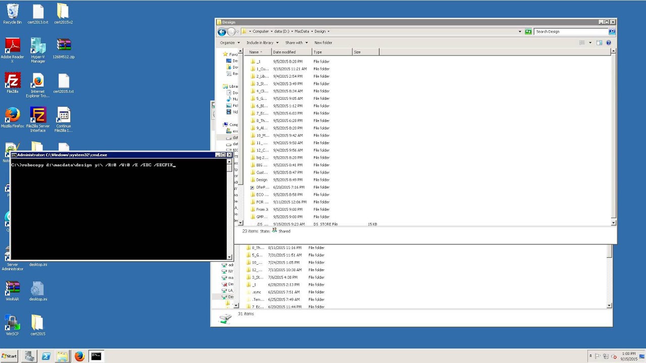The width and height of the screenshot is (646, 363).
Task: Click the New folder button
Action: pyautogui.click(x=323, y=43)
